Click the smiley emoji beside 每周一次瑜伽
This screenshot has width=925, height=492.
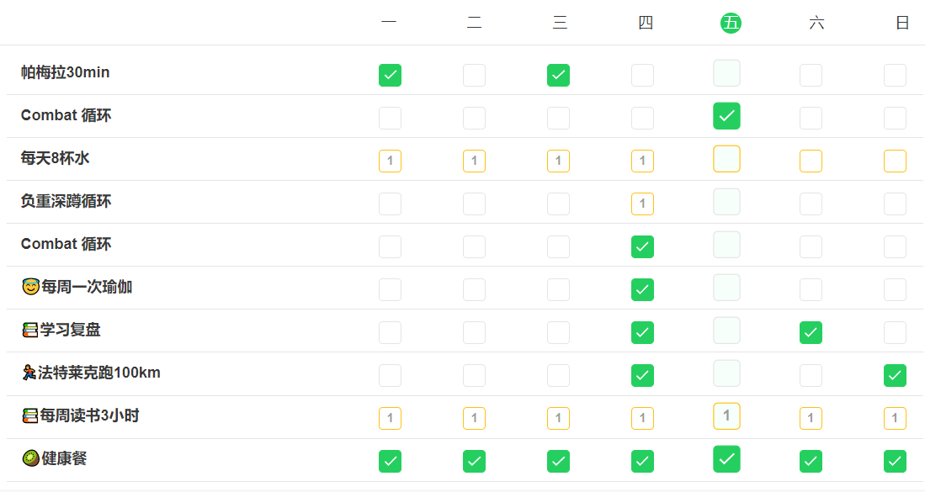coord(30,288)
